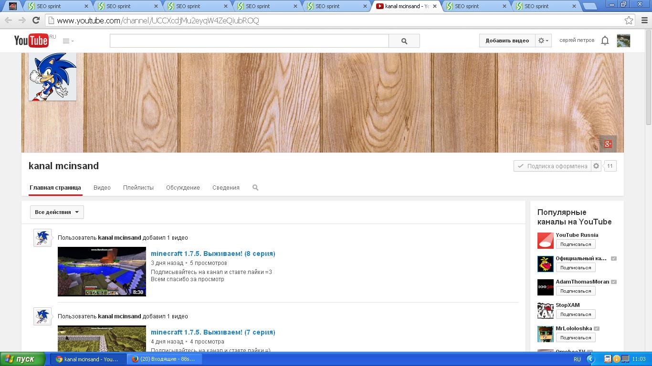The height and width of the screenshot is (366, 652).
Task: Expand the system tray arrow
Action: coord(590,359)
